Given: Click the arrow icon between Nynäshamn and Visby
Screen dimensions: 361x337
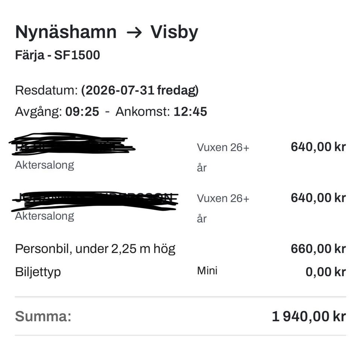Looking at the screenshot, I should [134, 33].
